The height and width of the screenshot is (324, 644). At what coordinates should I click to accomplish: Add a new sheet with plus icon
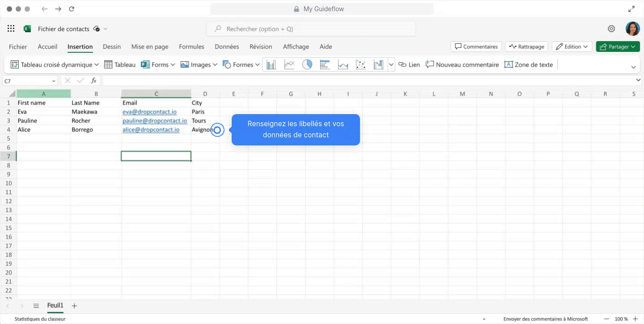point(74,306)
